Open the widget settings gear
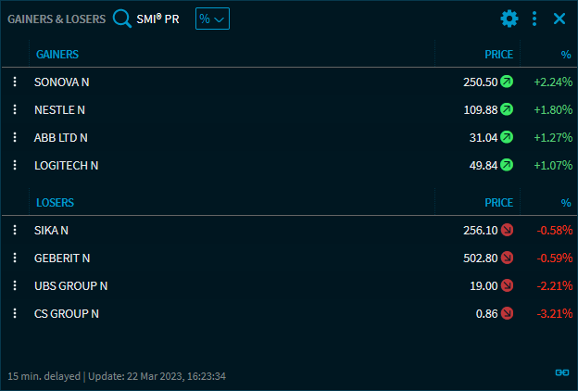Screen dimensions: 578x391 point(509,19)
